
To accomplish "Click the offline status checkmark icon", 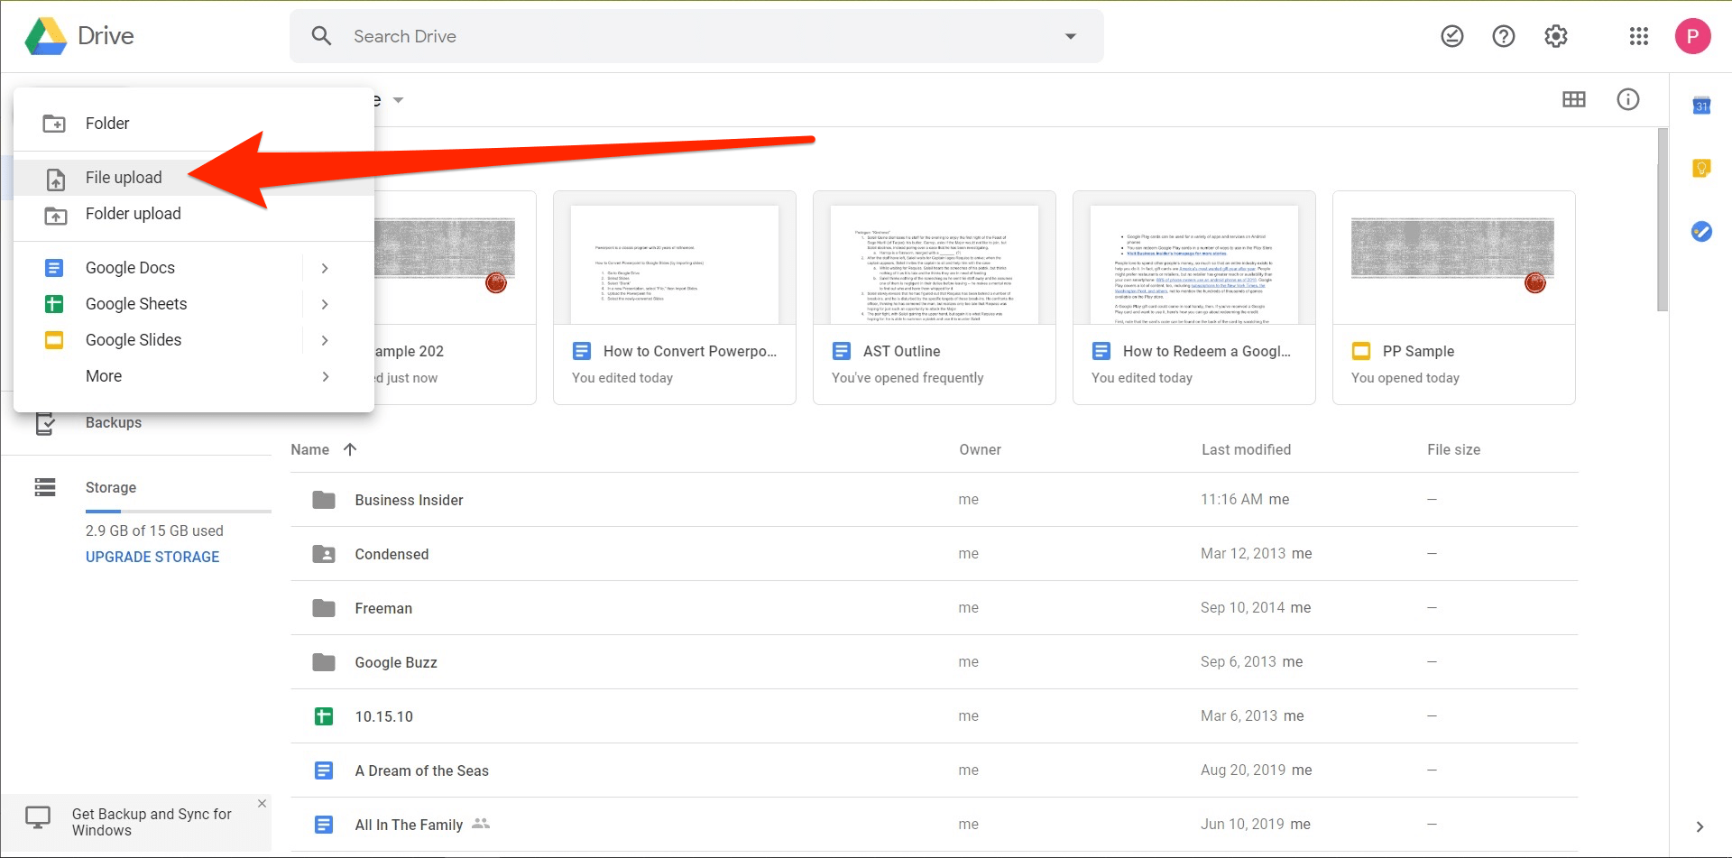I will coord(1451,36).
